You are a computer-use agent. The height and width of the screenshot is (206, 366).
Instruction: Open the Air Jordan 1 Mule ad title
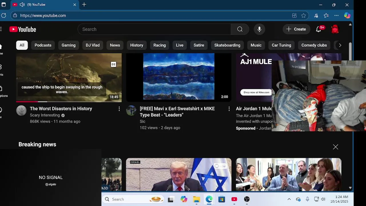tap(254, 109)
